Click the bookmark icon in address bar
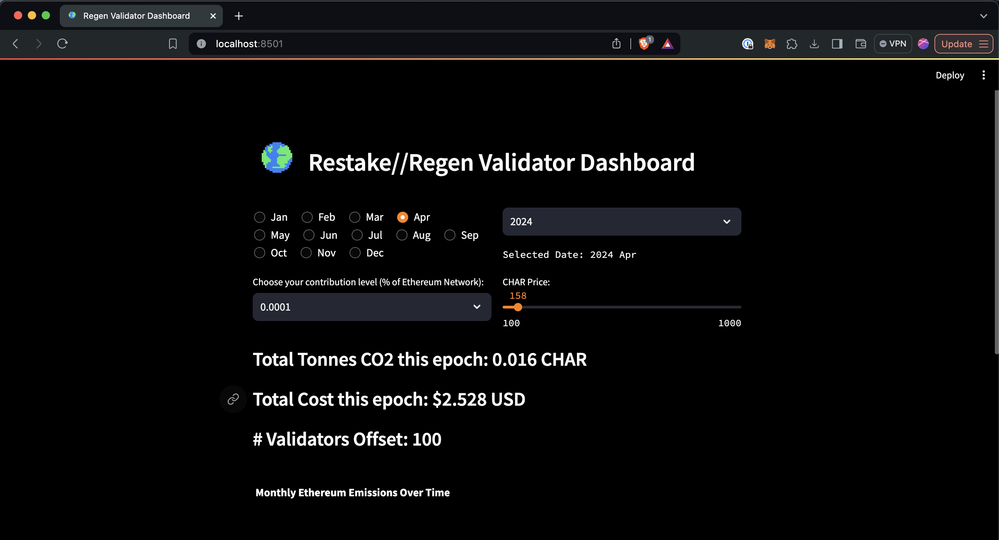The image size is (999, 540). 173,44
